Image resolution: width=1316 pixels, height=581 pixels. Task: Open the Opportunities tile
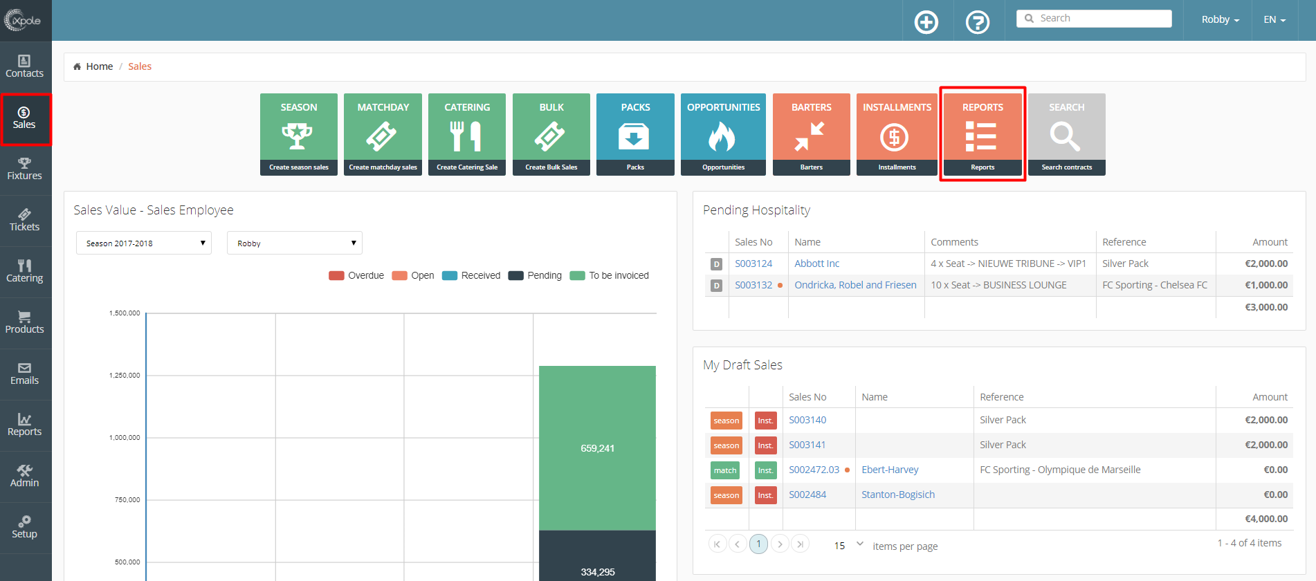coord(723,134)
